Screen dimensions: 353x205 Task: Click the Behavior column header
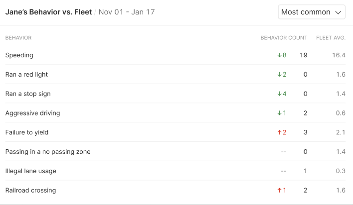coord(18,38)
